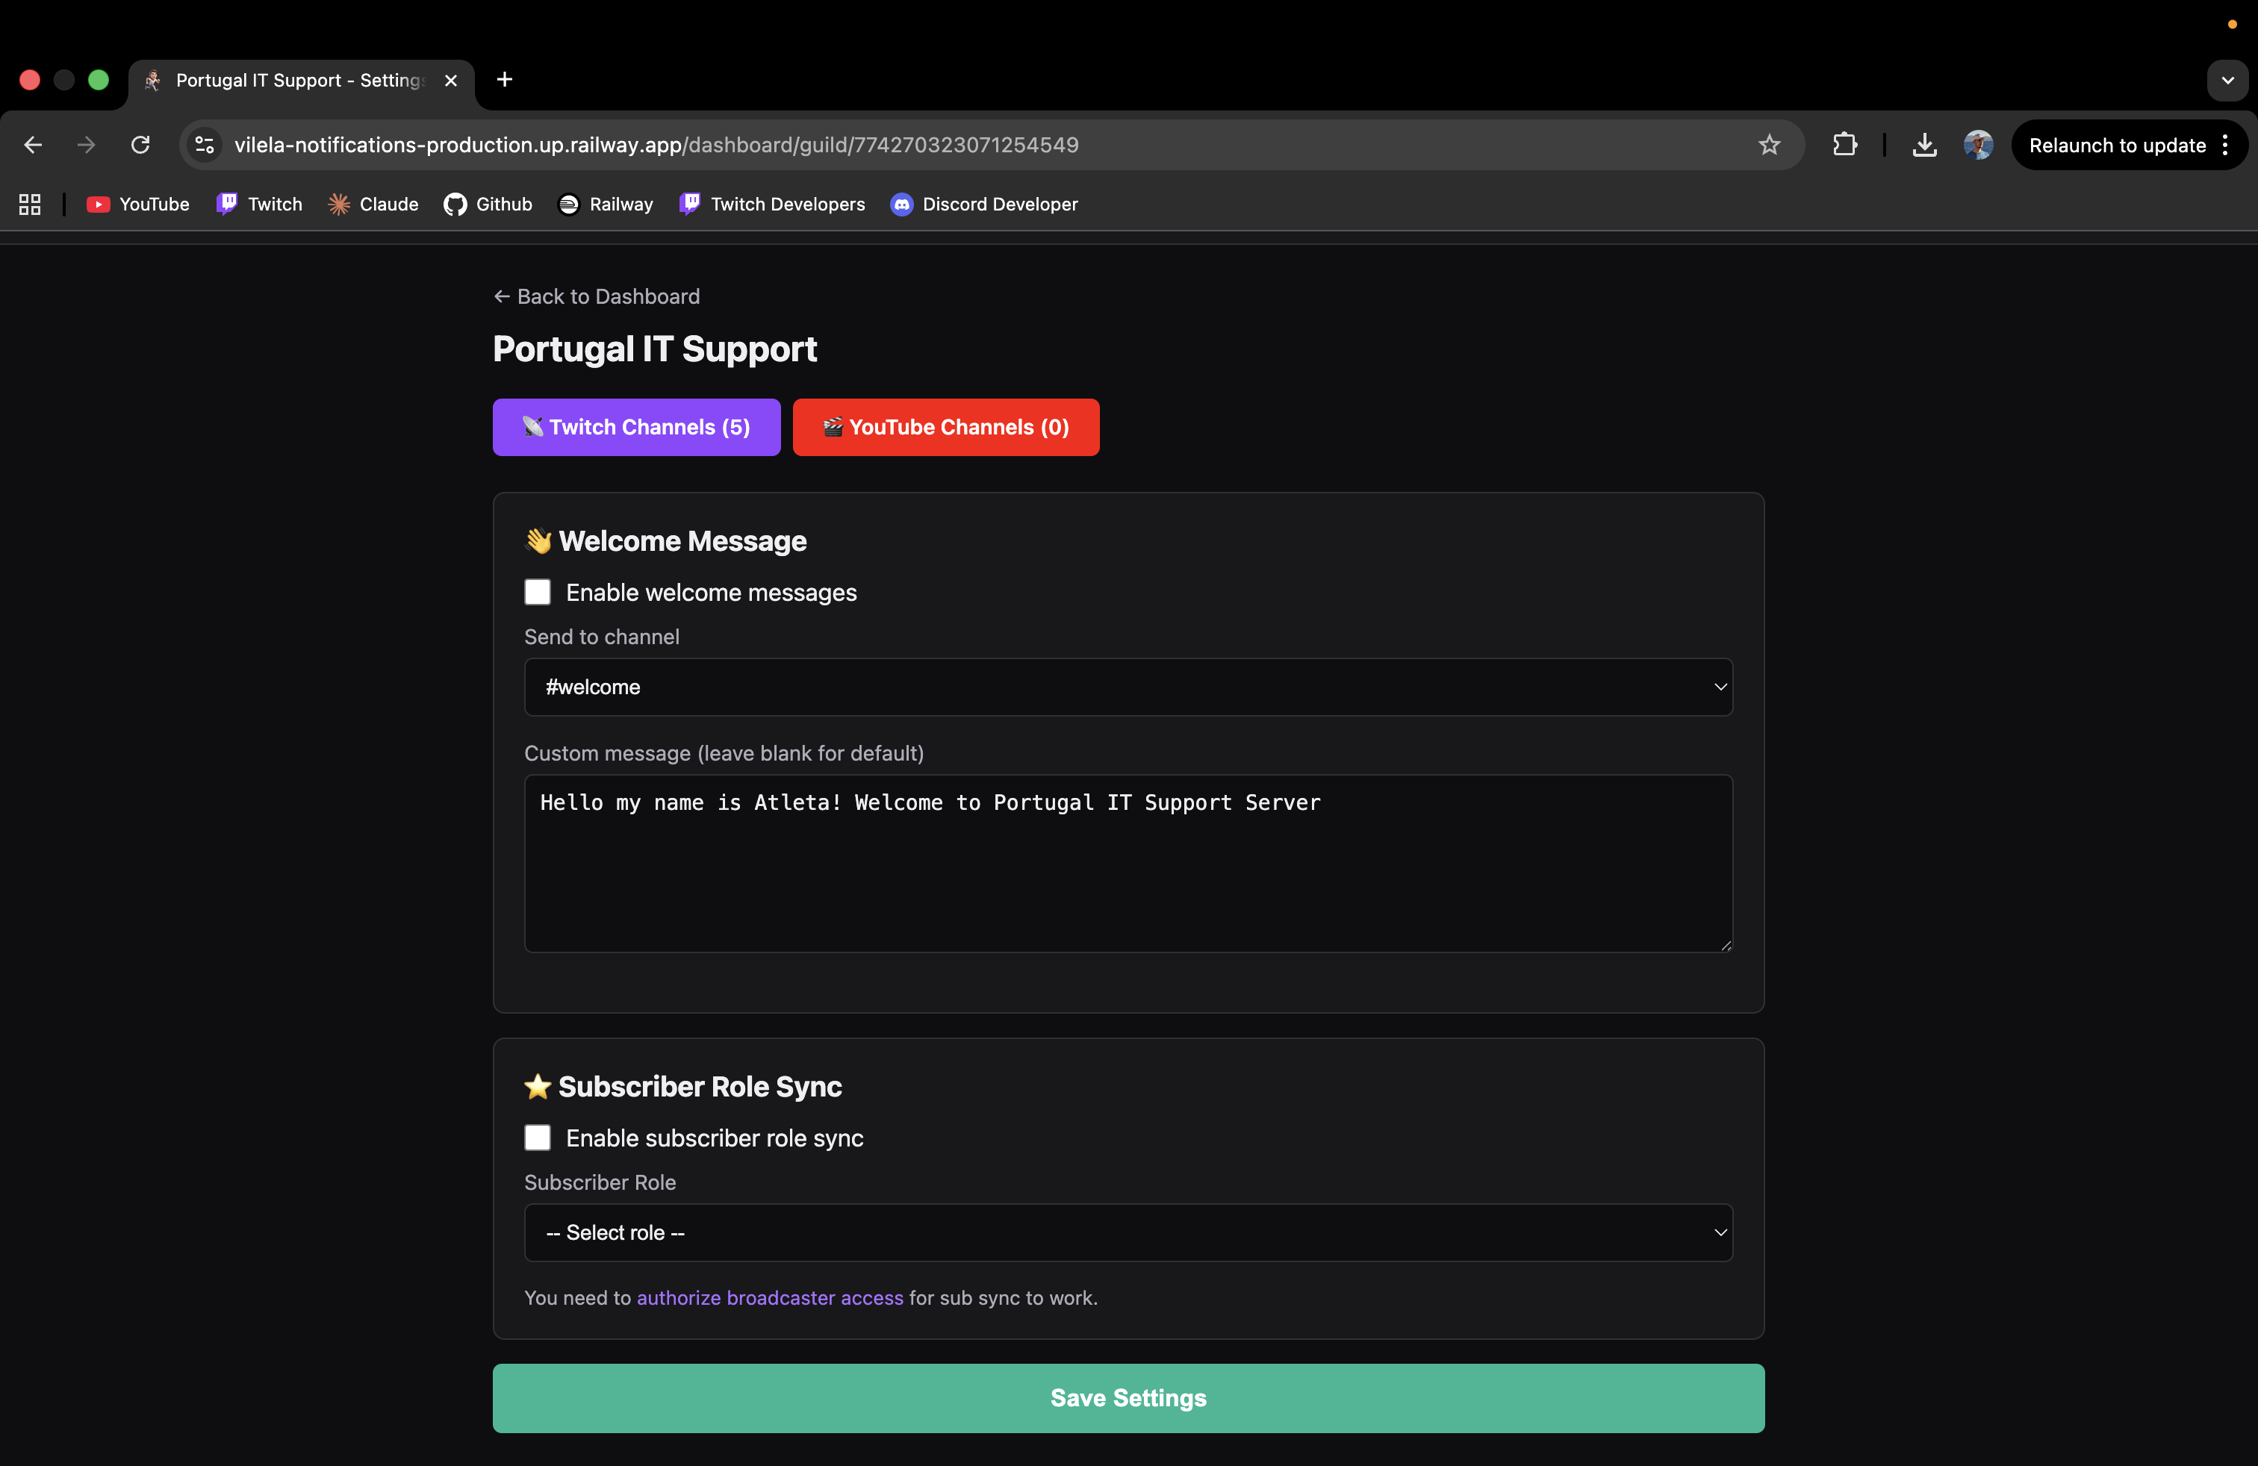Enable welcome messages
Image resolution: width=2258 pixels, height=1466 pixels.
coord(537,590)
